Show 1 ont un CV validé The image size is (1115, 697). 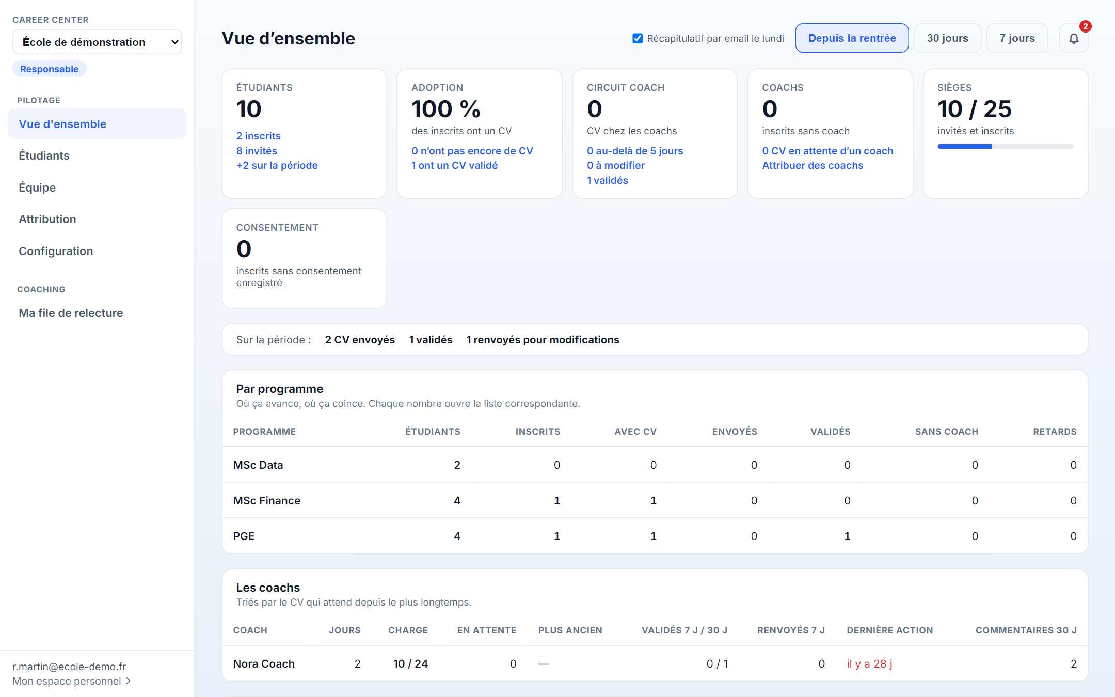coord(454,165)
